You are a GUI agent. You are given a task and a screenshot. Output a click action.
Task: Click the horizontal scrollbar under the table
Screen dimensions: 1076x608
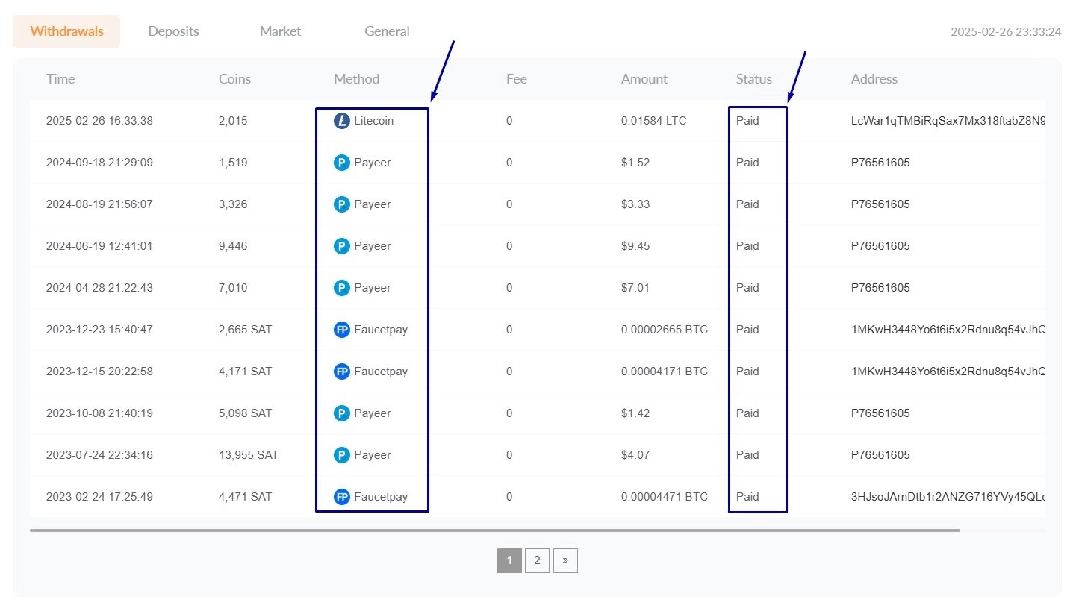click(x=494, y=530)
